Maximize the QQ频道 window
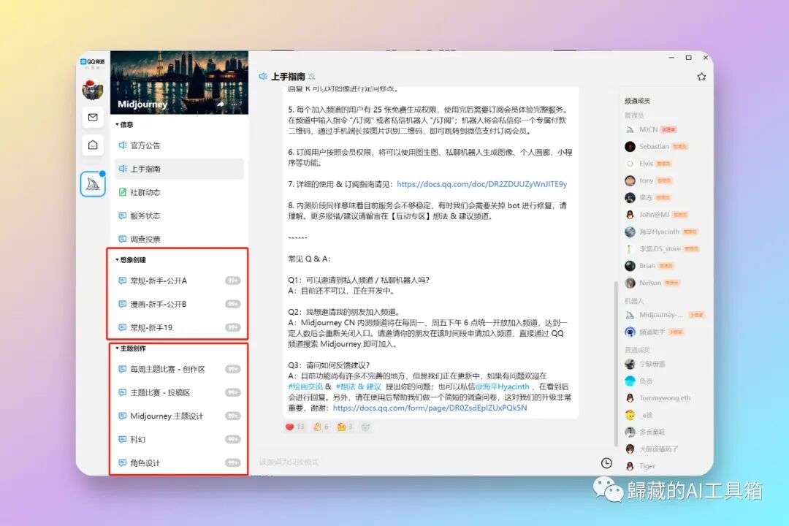The height and width of the screenshot is (526, 789). pos(688,58)
